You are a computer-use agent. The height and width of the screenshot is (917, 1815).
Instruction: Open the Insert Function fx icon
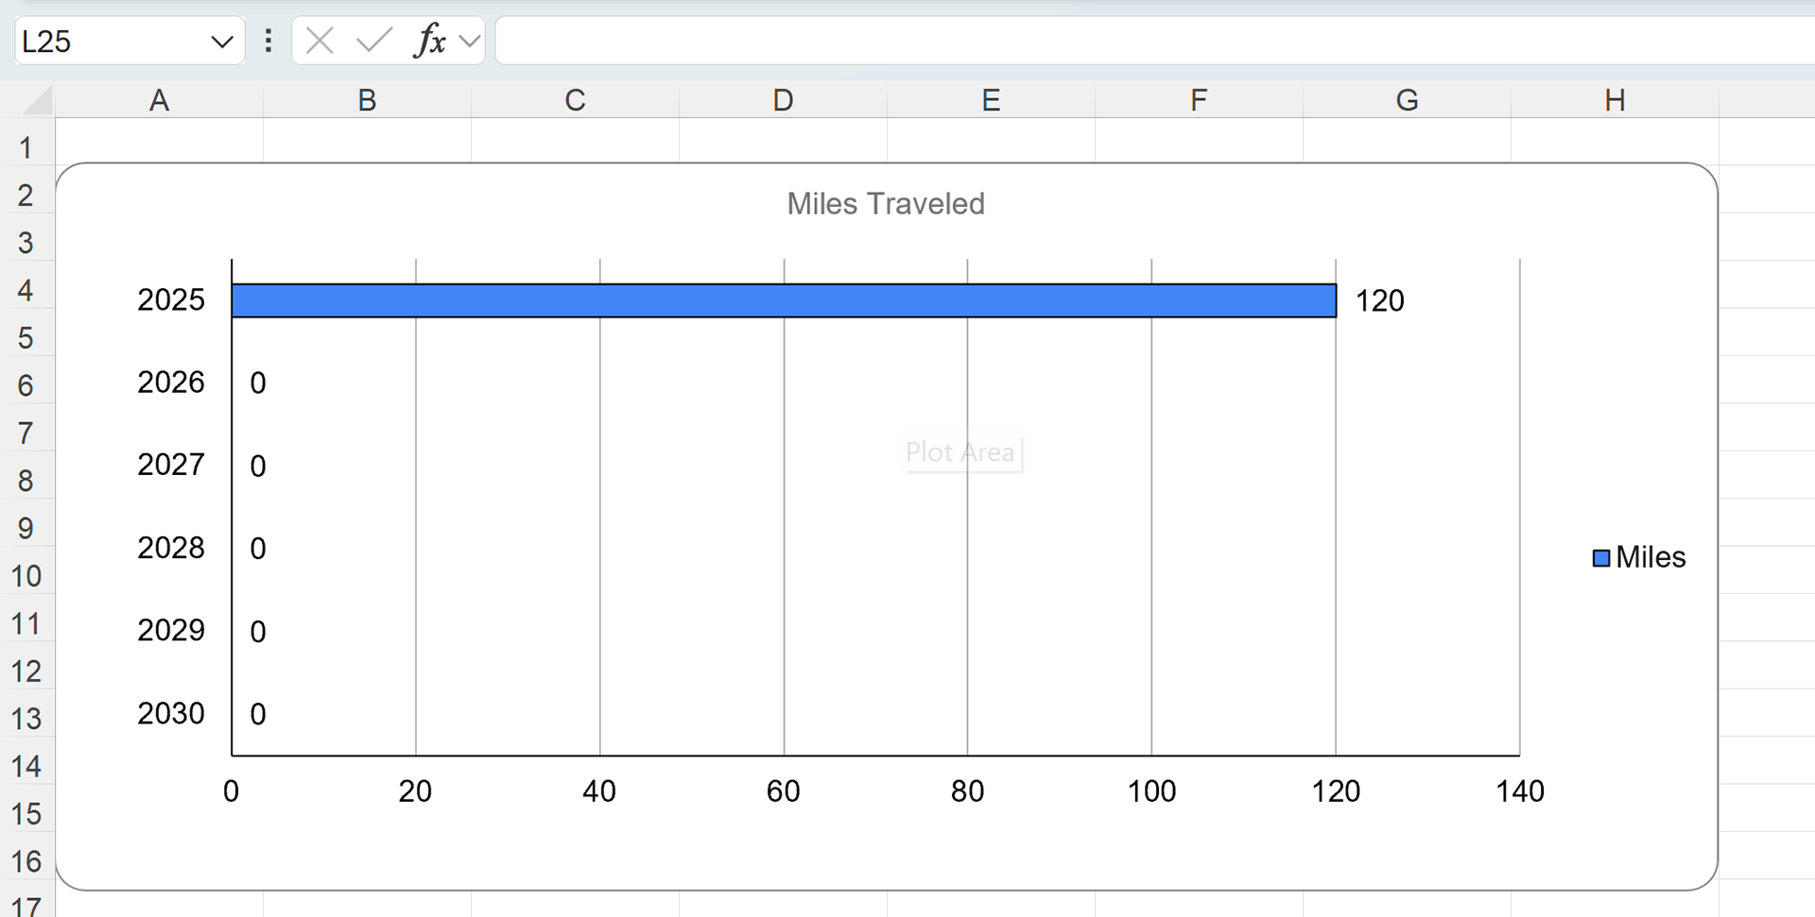430,41
